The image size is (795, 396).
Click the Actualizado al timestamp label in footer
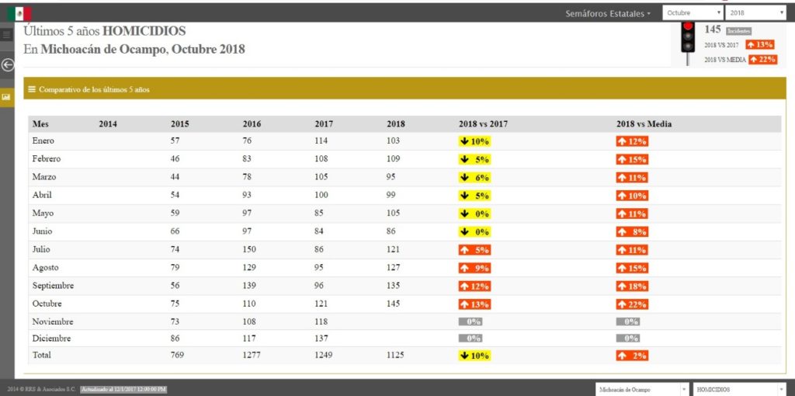(x=123, y=390)
